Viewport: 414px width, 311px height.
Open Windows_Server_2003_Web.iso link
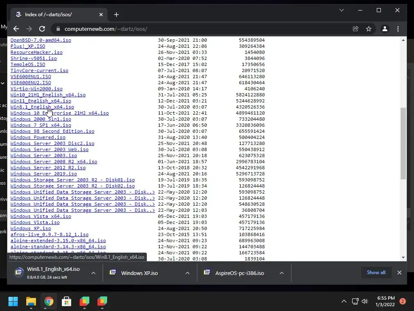pyautogui.click(x=49, y=149)
